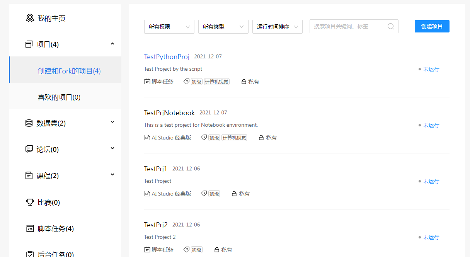Open the TestPythonProj project link

[167, 57]
